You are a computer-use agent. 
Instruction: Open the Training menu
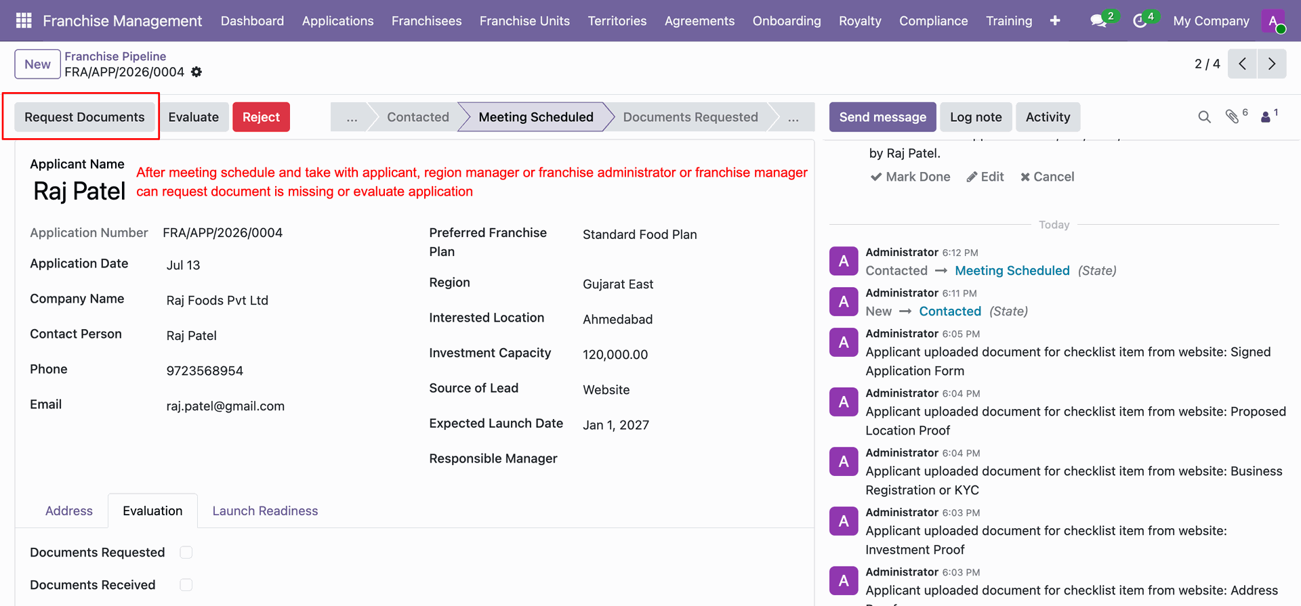[x=1009, y=21]
